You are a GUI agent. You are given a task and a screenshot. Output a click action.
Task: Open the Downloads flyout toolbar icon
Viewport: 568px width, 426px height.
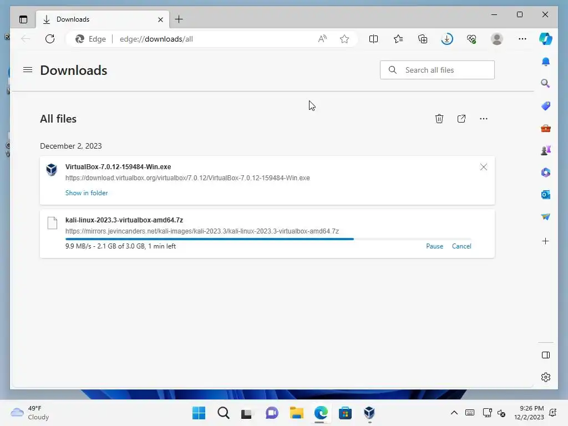coord(447,39)
